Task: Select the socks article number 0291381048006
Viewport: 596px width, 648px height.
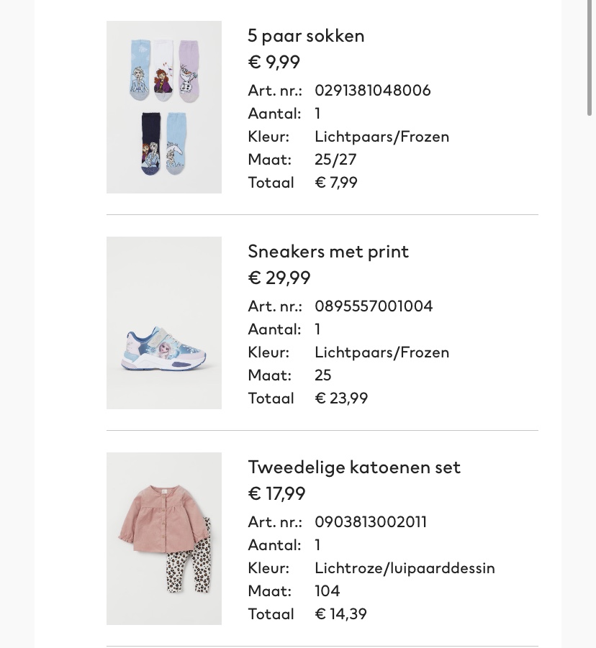Action: (x=373, y=91)
